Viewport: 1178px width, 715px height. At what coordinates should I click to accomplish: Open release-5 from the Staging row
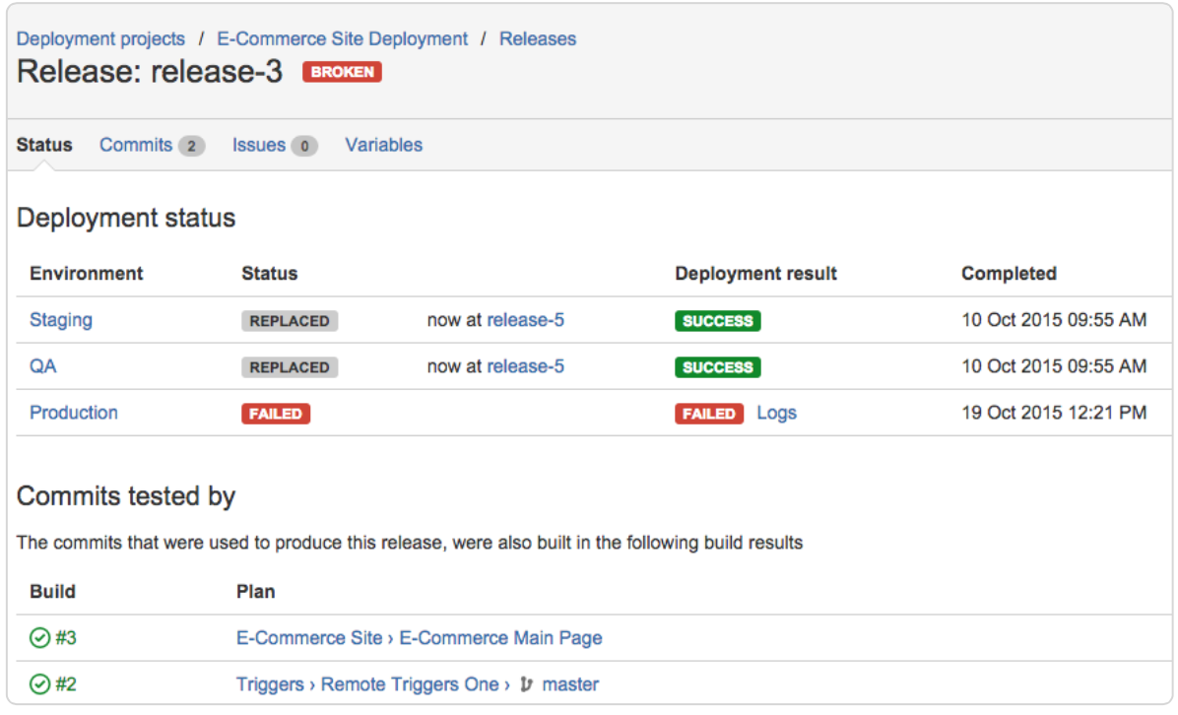[525, 320]
